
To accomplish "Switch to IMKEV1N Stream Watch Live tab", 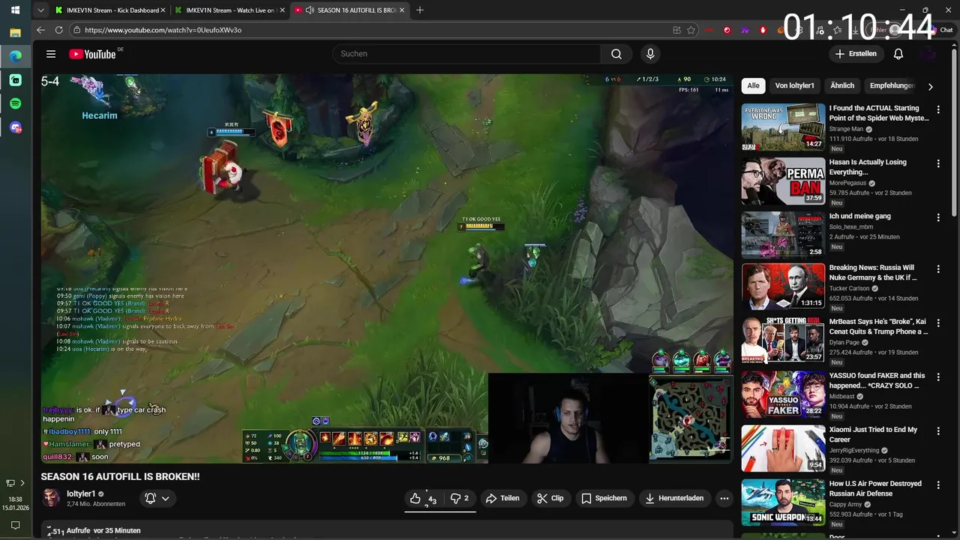I will 229,10.
